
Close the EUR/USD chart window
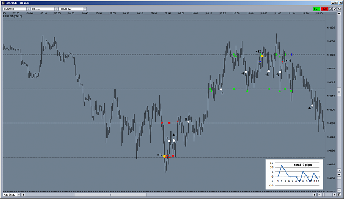341,3
